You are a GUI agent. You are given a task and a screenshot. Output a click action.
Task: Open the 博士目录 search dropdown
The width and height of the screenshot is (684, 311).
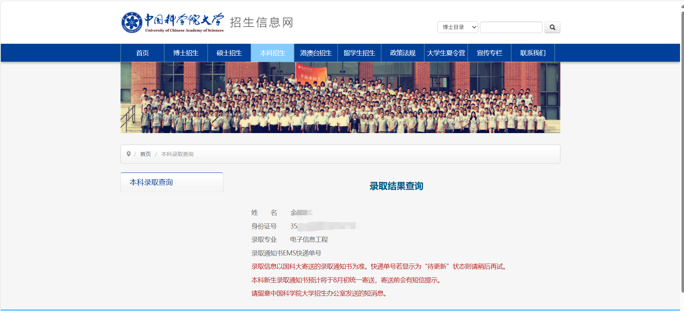point(458,27)
